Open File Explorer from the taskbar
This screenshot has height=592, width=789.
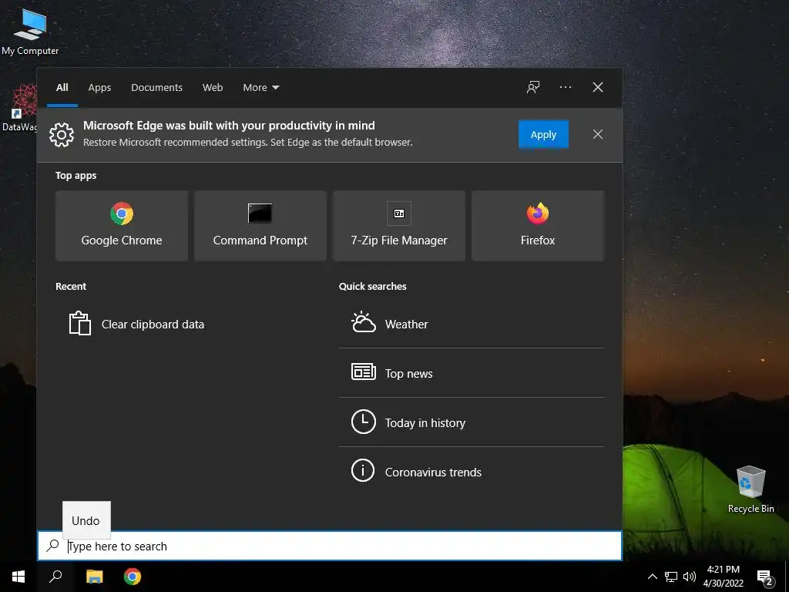[x=94, y=577]
